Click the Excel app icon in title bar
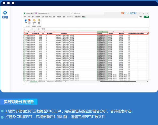The width and height of the screenshot is (158, 125). [24, 13]
